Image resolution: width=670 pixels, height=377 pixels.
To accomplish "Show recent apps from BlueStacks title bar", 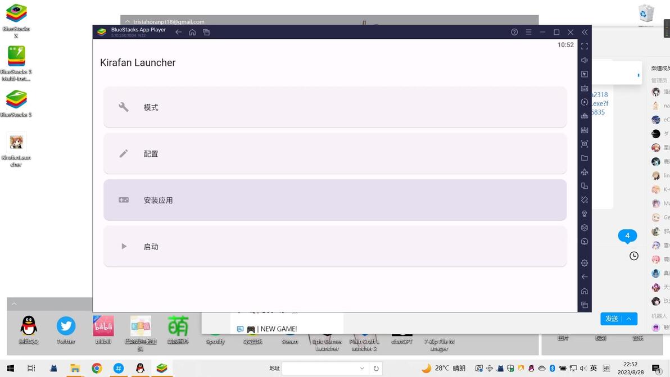I will coord(206,32).
